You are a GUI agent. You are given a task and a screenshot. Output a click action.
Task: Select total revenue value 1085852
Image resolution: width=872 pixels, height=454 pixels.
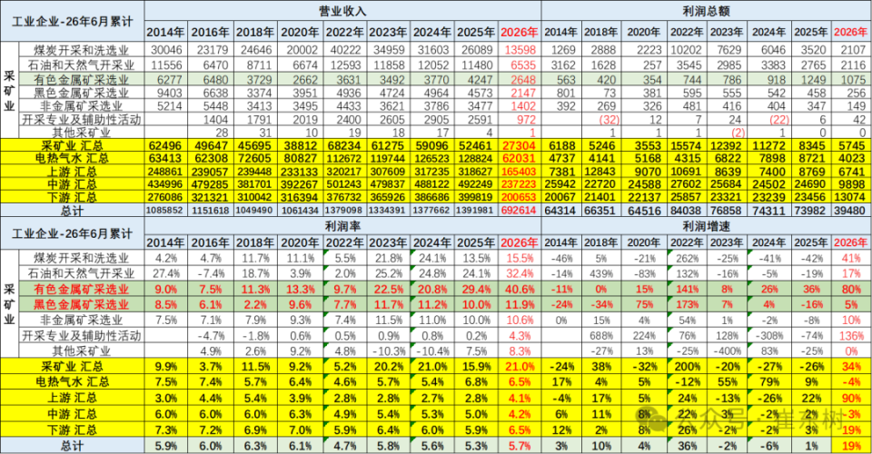165,211
